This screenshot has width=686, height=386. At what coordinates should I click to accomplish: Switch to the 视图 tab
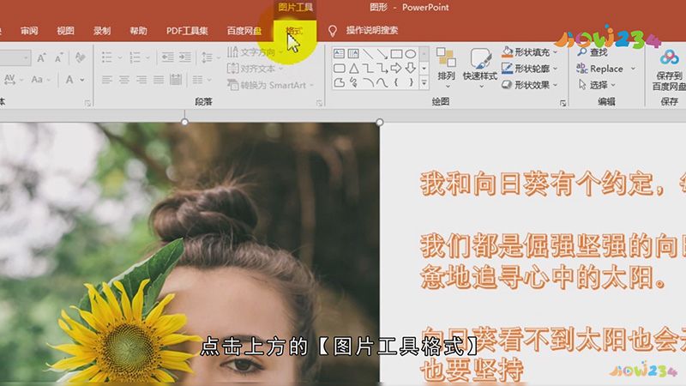65,31
